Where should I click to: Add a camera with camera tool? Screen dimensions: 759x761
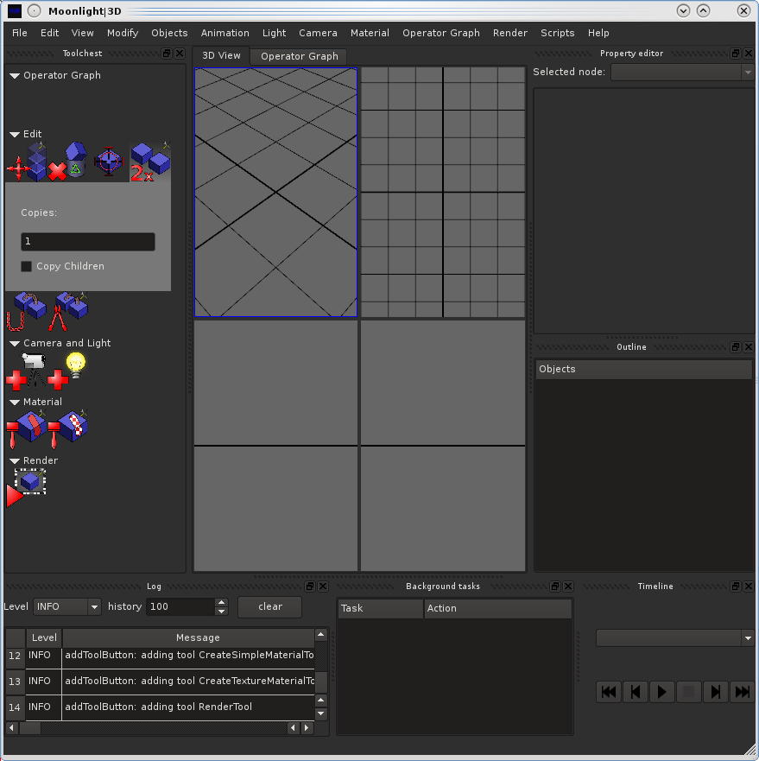coord(27,371)
